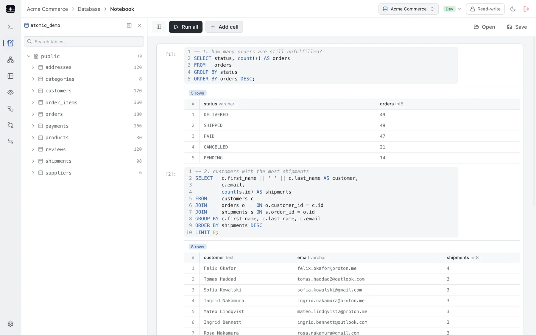Collapse the public schema tree

click(29, 56)
